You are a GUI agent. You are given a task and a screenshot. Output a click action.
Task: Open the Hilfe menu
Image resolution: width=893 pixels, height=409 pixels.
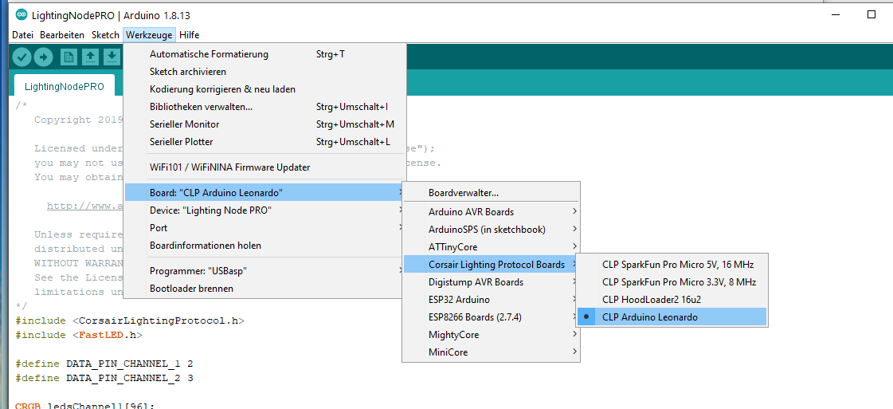189,35
